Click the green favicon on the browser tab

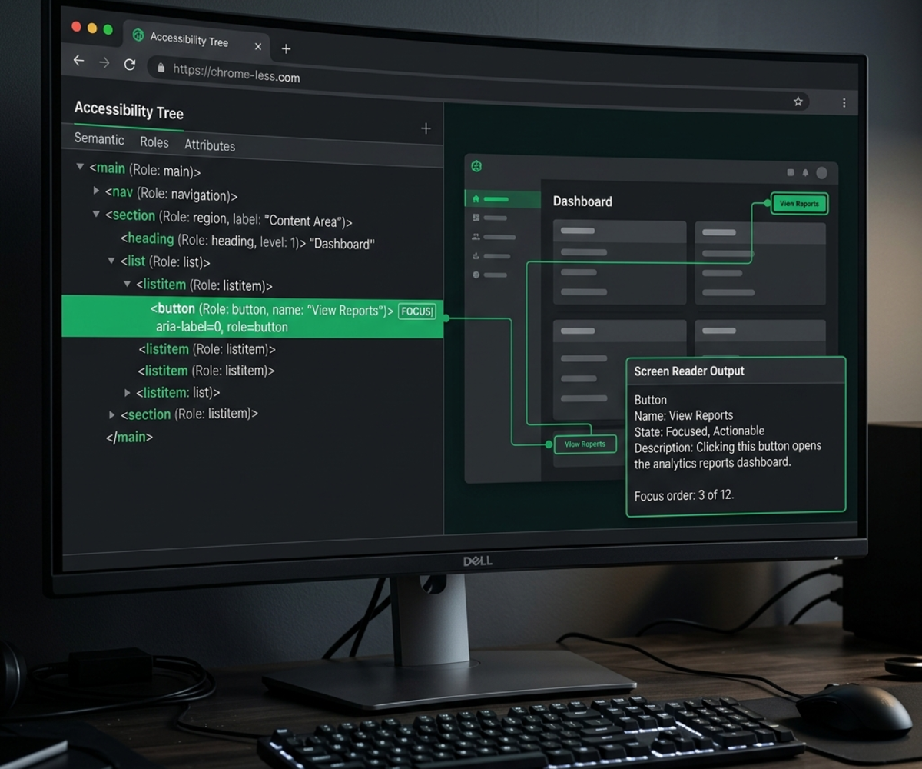pos(138,35)
